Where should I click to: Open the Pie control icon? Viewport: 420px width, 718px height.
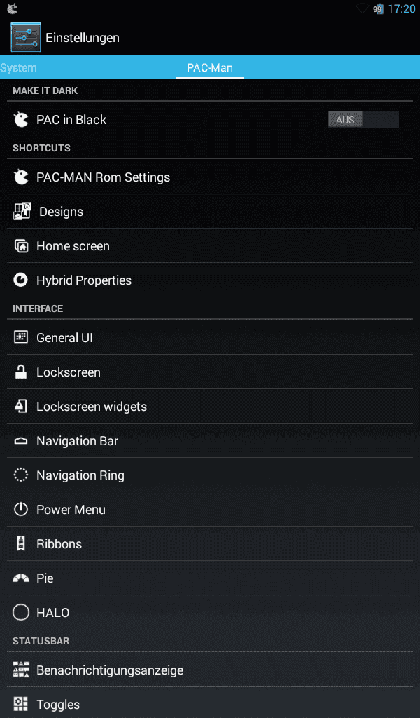(20, 578)
